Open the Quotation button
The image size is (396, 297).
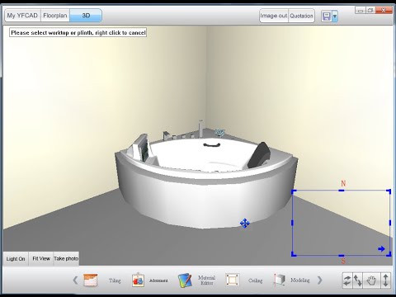tap(301, 16)
